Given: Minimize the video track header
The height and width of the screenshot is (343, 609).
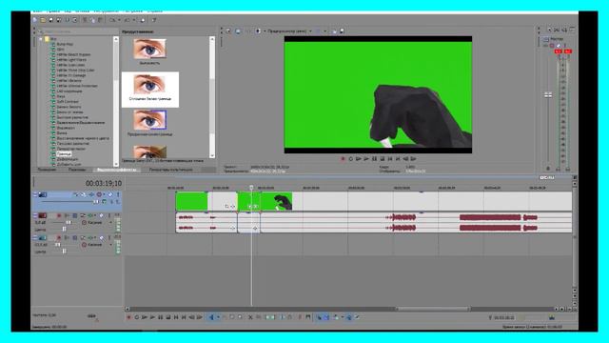Looking at the screenshot, I should pyautogui.click(x=35, y=193).
